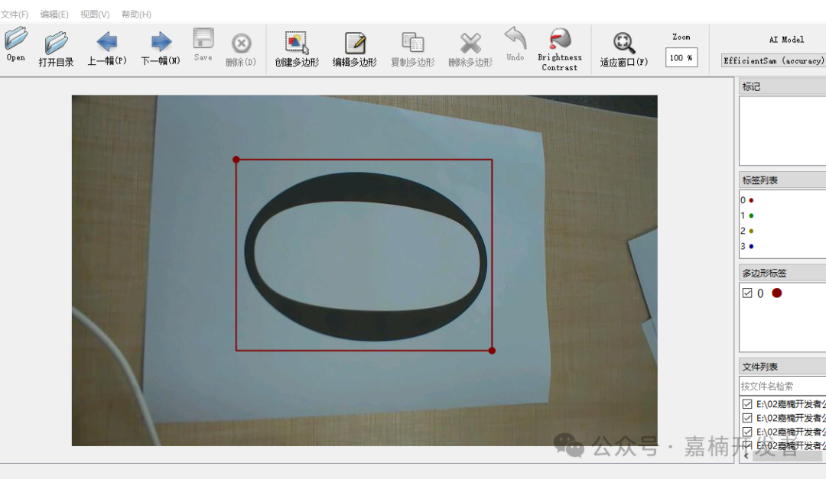
Task: Open the 文件(F) menu
Action: [15, 15]
